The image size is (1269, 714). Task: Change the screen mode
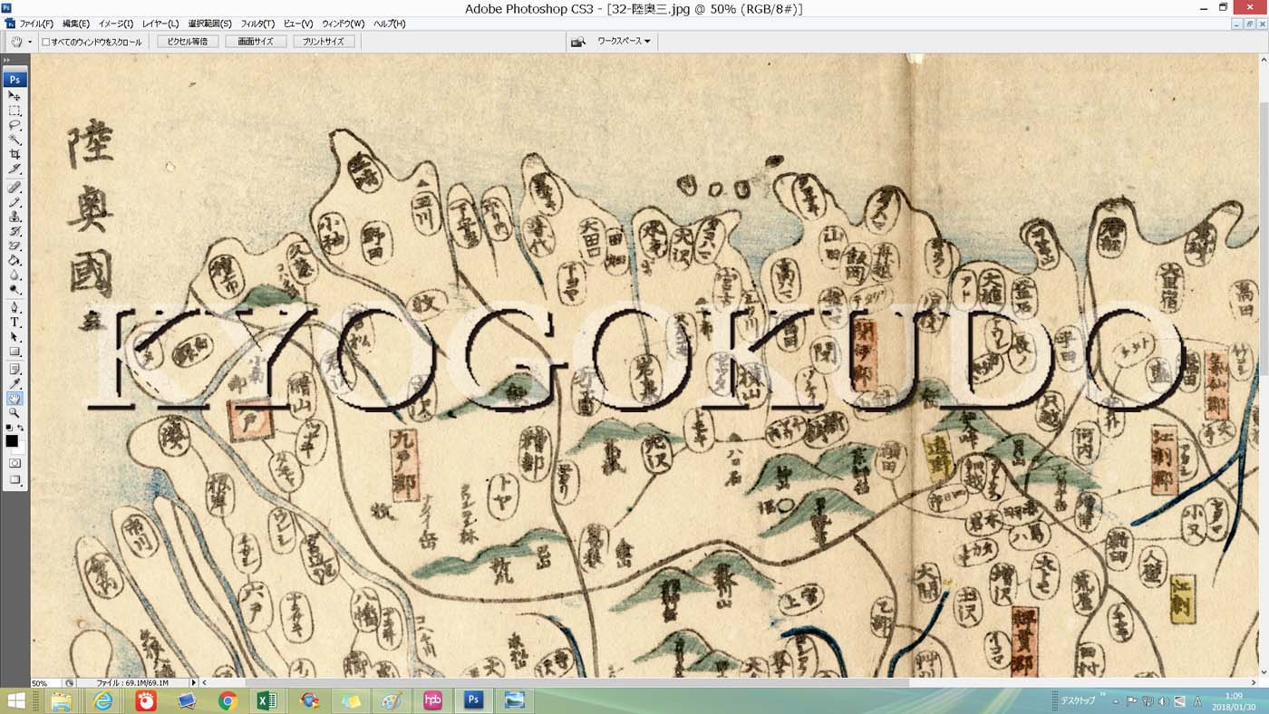[x=15, y=479]
